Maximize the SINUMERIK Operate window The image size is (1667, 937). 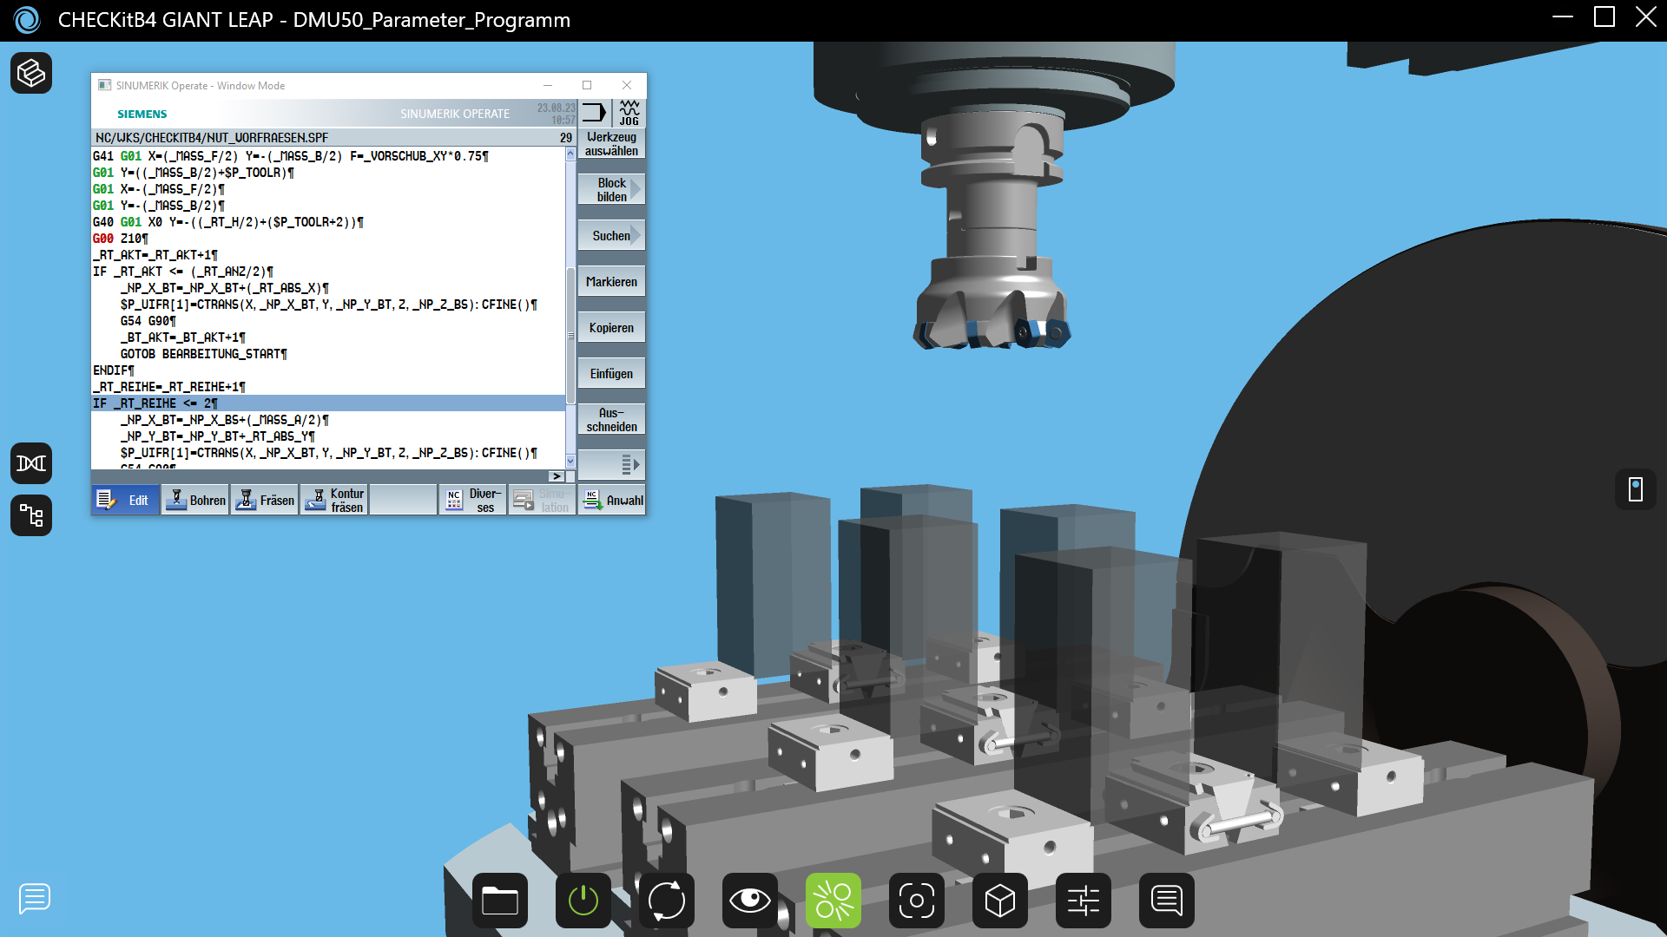(x=587, y=85)
